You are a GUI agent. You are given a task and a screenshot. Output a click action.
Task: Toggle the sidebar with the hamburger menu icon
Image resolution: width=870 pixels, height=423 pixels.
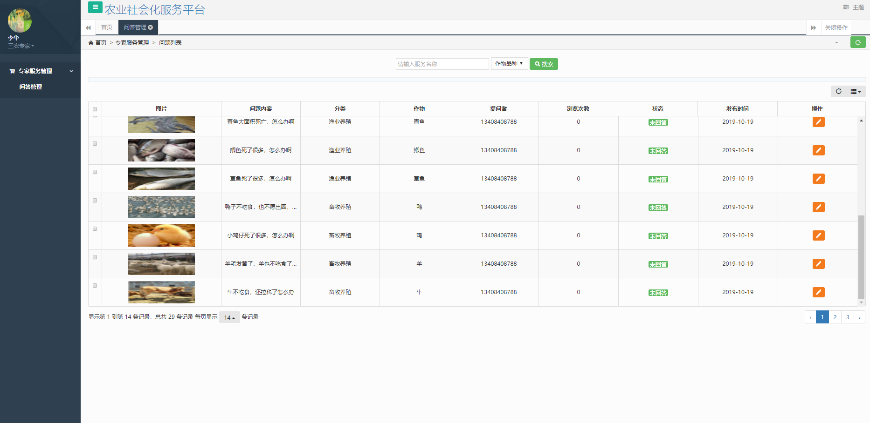coord(95,7)
